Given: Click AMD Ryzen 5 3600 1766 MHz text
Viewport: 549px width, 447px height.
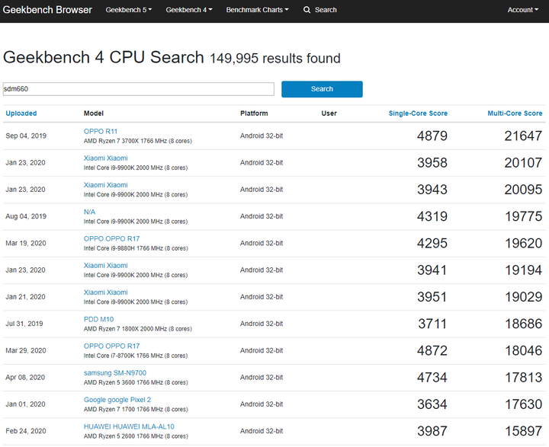Looking at the screenshot, I should [136, 382].
